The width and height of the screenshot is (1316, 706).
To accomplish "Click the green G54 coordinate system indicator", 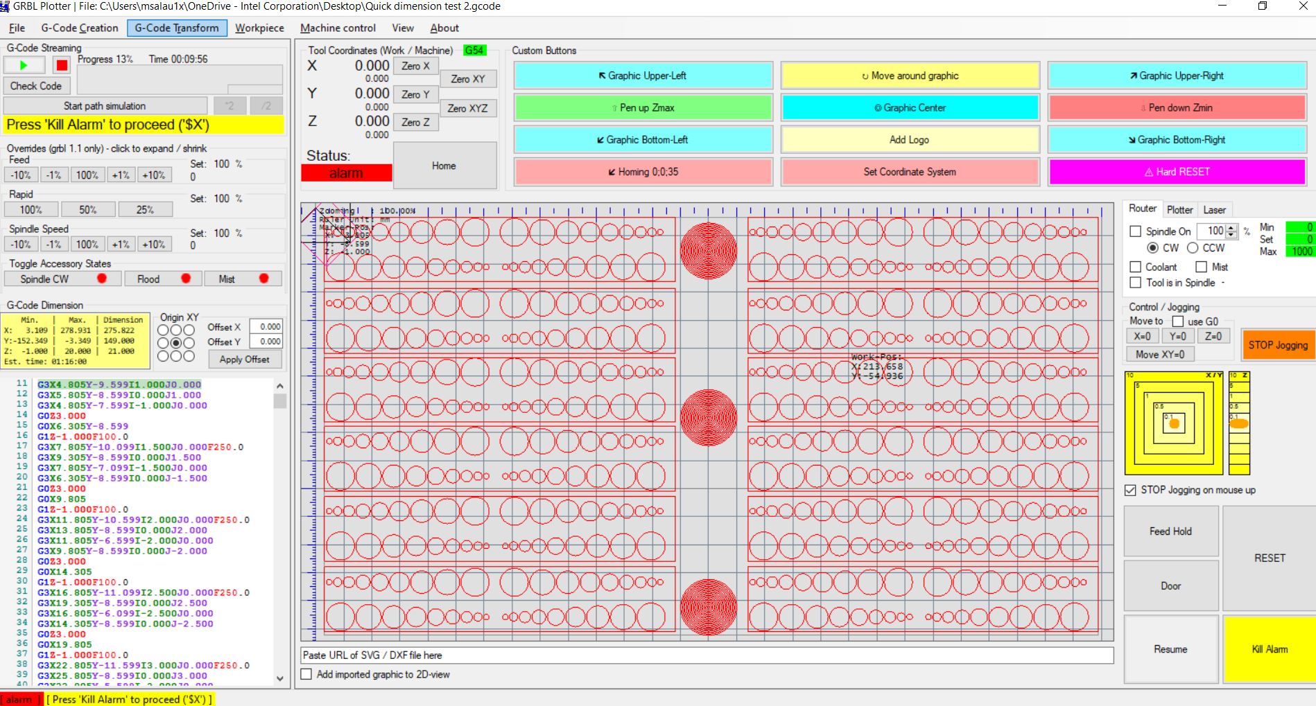I will (x=475, y=50).
